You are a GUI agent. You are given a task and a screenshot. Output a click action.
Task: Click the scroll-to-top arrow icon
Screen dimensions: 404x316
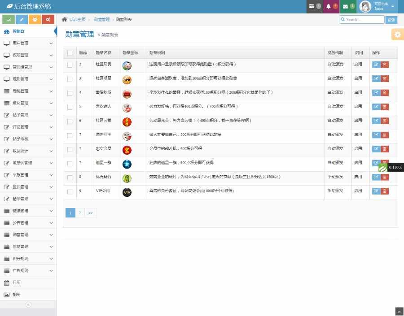click(x=399, y=312)
